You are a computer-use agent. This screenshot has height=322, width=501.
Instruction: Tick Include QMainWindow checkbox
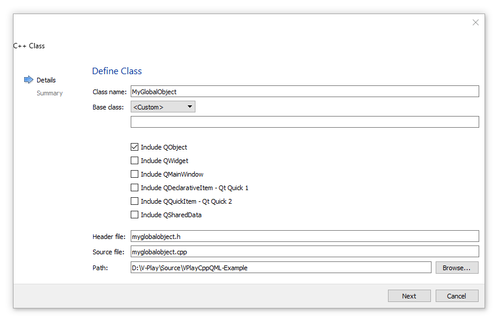click(x=134, y=174)
